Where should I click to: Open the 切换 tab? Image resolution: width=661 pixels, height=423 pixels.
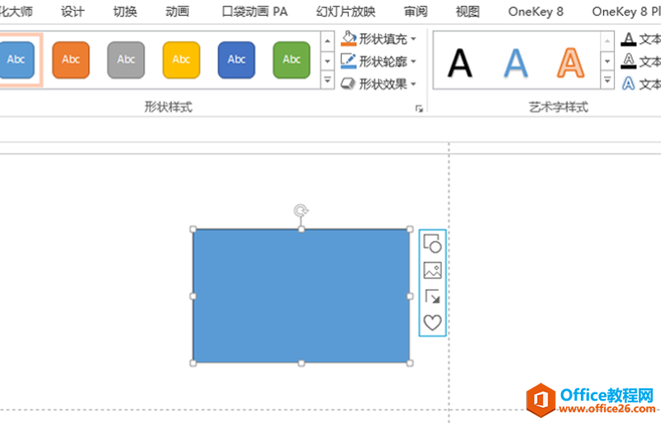pos(126,12)
